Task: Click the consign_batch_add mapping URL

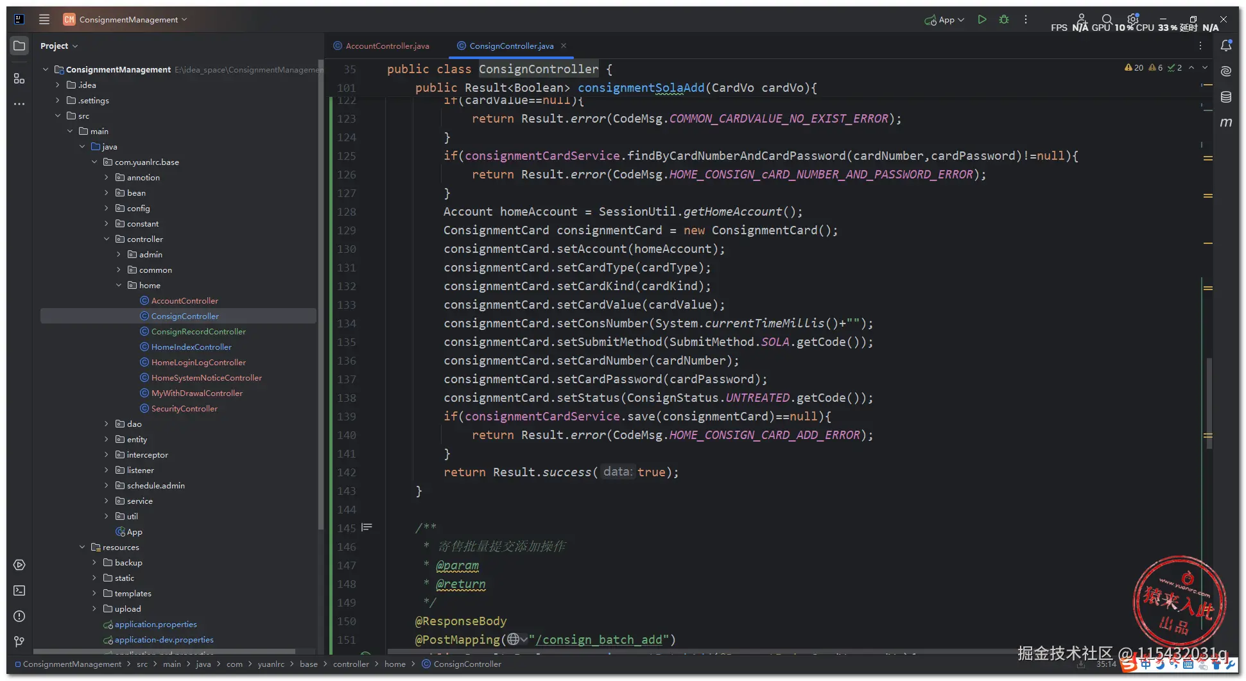Action: [x=600, y=639]
